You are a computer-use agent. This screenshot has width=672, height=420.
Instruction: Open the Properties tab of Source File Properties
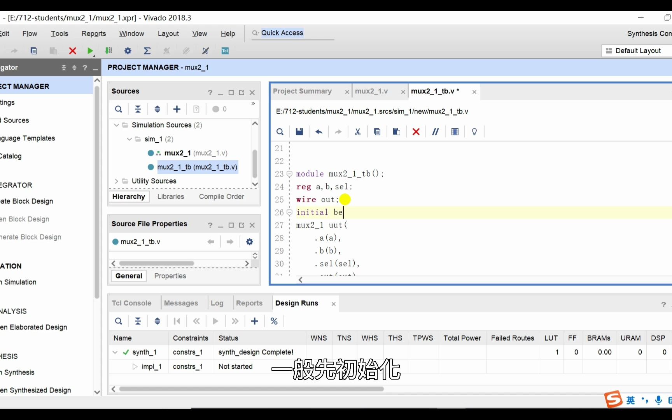170,276
